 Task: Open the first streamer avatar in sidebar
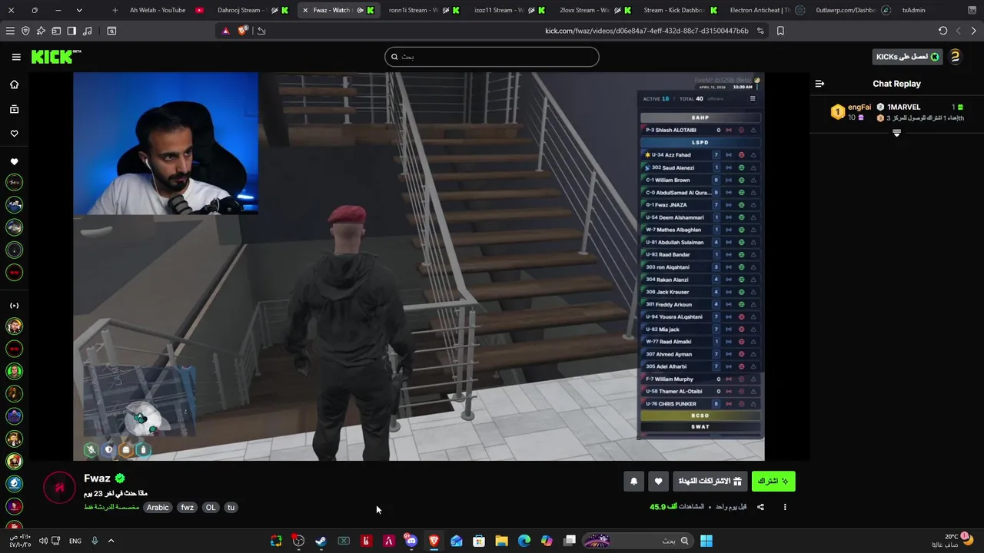coord(14,182)
